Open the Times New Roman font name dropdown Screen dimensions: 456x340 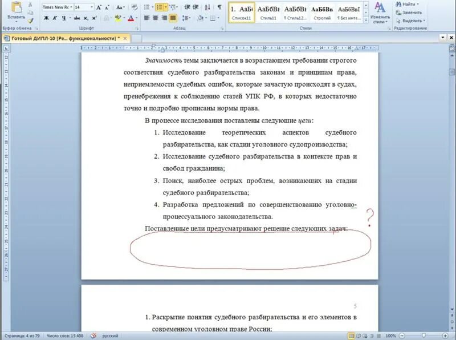point(71,7)
